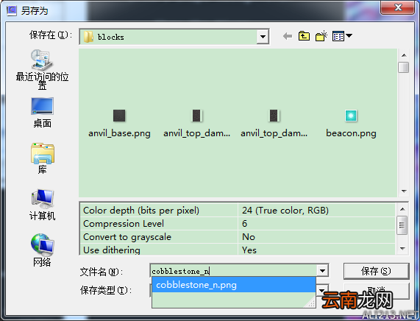Select Color depth (bits per pixel) row

238,211
